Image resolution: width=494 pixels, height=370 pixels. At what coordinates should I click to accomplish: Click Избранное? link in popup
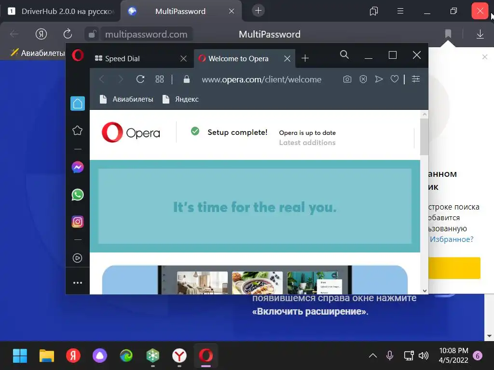pyautogui.click(x=452, y=239)
